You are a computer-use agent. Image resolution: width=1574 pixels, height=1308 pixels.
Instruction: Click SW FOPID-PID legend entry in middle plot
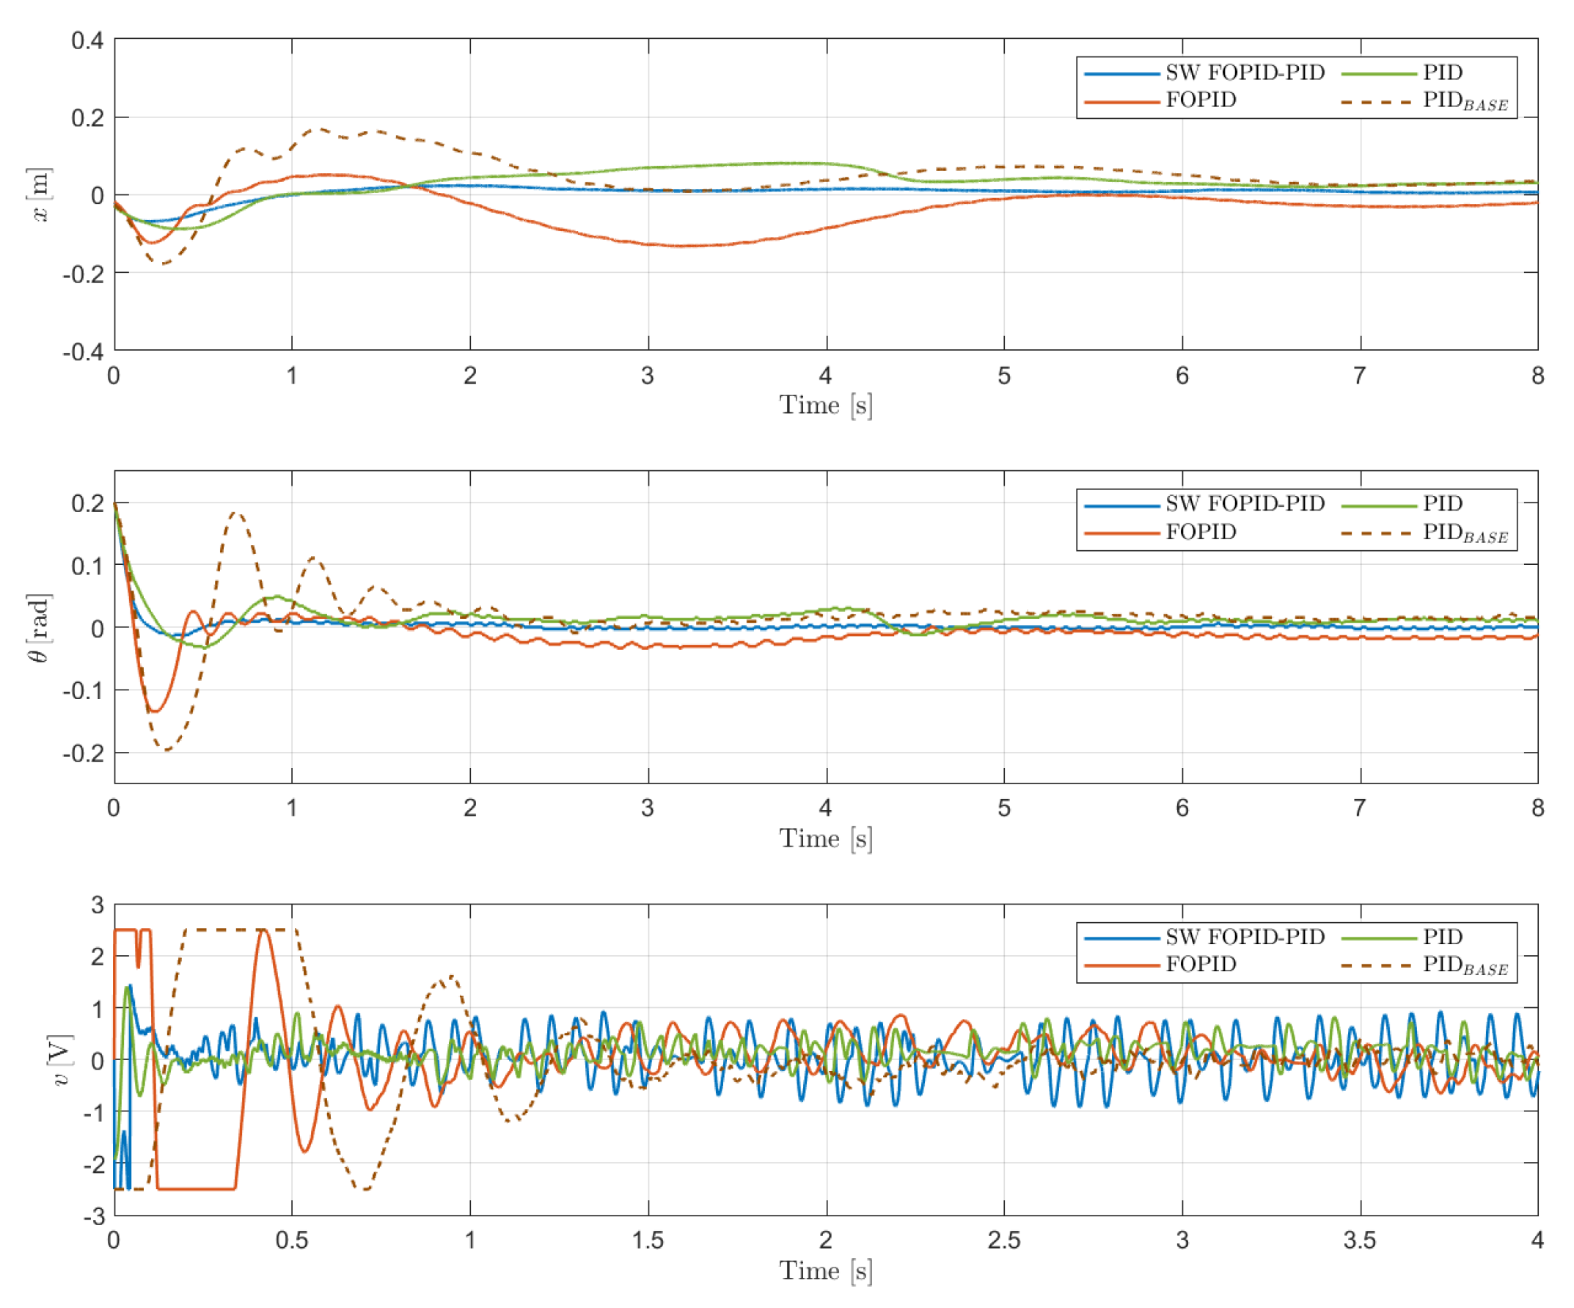(x=1244, y=504)
